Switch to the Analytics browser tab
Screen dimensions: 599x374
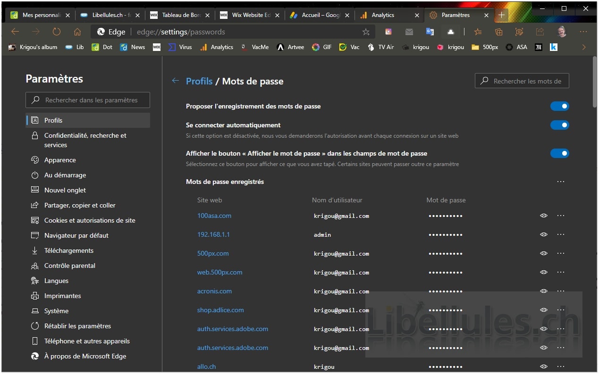coord(389,15)
